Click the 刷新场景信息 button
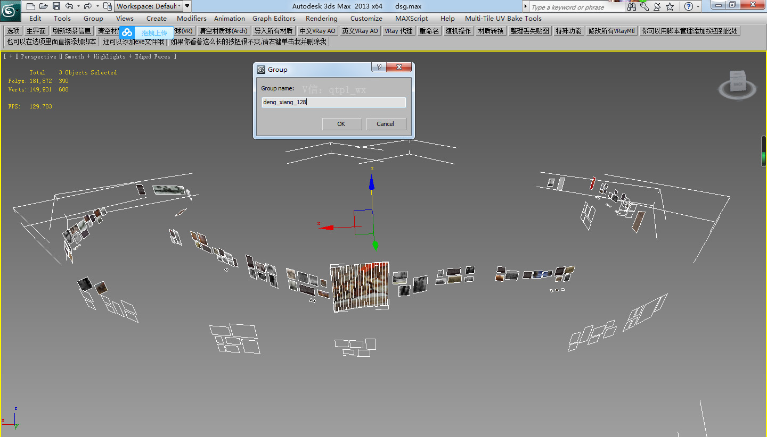Screen dimensions: 767x437 (72, 31)
